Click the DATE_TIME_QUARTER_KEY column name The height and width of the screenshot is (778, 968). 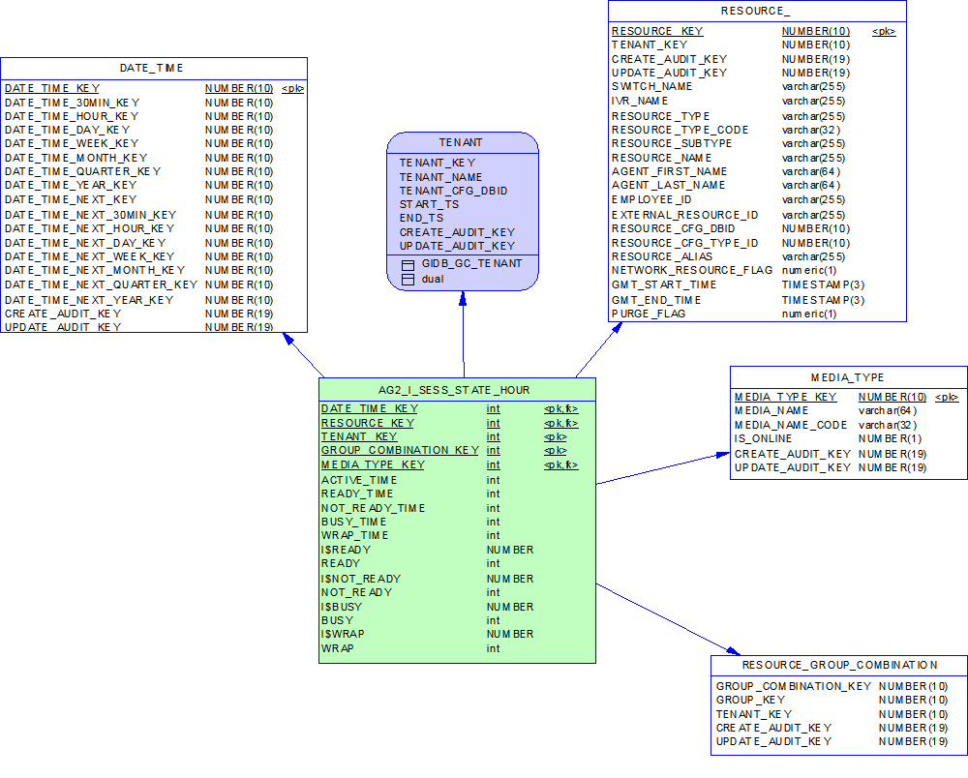[x=82, y=171]
